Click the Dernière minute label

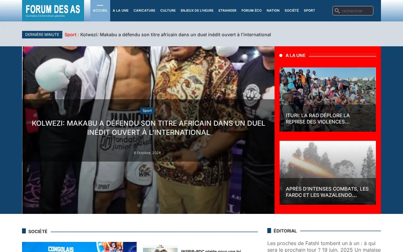tap(42, 35)
